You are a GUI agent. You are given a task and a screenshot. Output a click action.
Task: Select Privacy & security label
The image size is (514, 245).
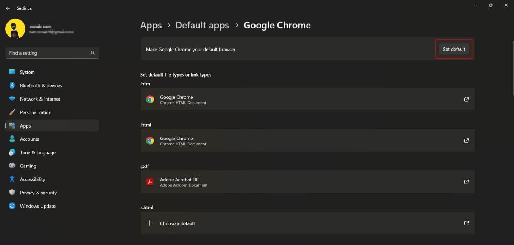click(x=38, y=193)
